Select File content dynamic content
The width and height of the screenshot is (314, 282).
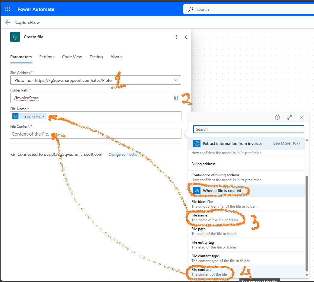click(x=246, y=272)
